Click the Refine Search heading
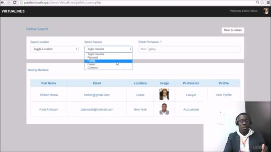The height and width of the screenshot is (152, 271). [x=37, y=29]
